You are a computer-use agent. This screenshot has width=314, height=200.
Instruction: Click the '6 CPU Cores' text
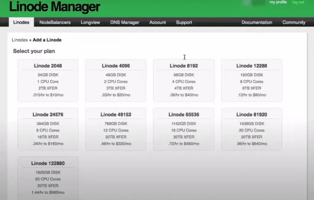[251, 82]
